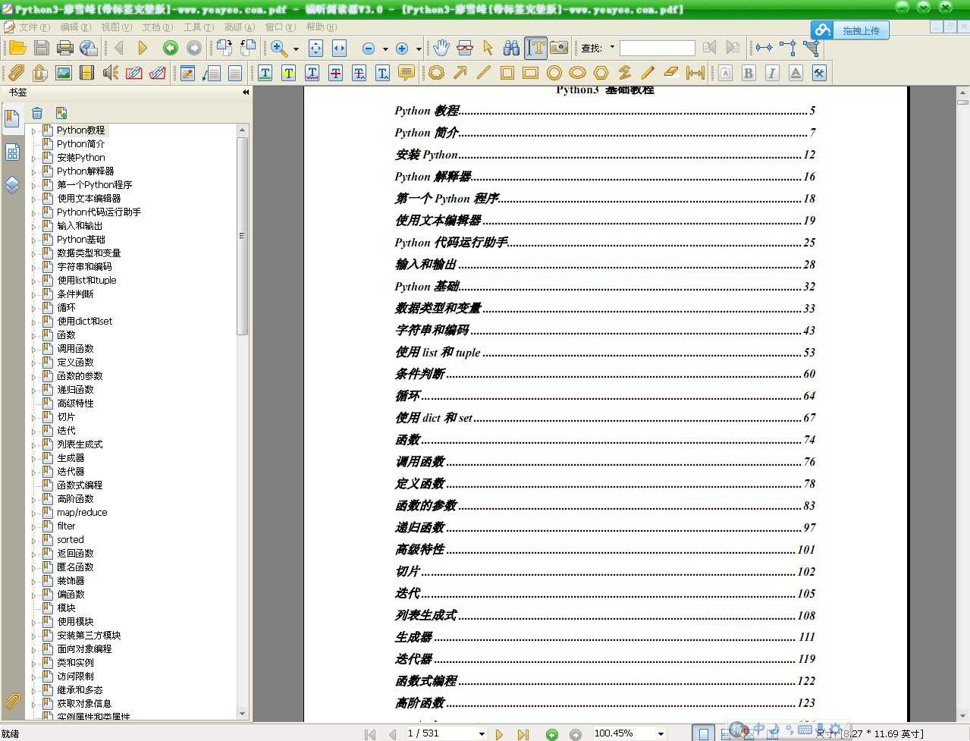
Task: Open the 文件 menu
Action: (34, 27)
